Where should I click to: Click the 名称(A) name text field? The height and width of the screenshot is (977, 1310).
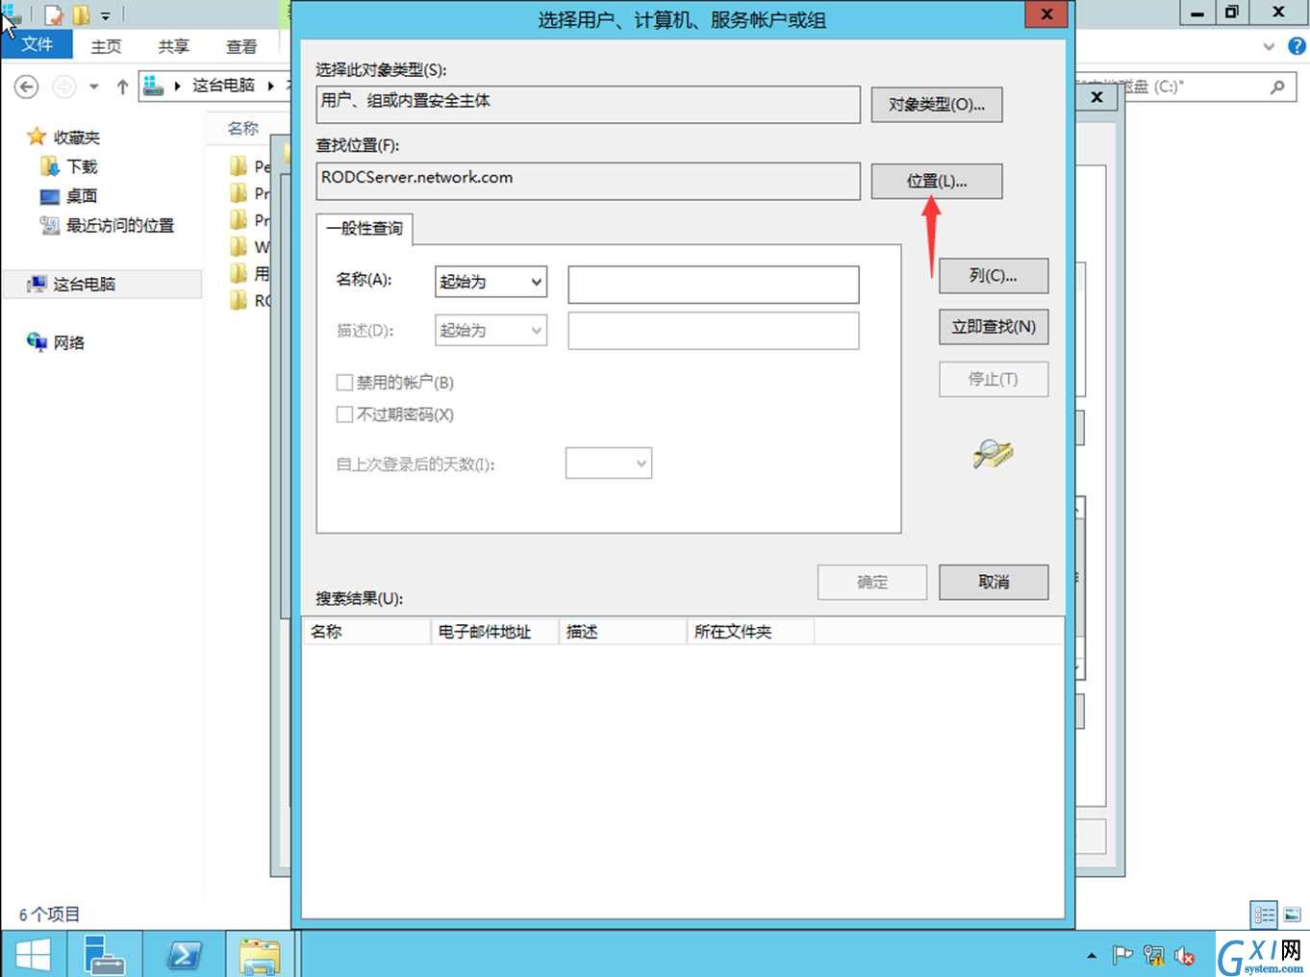713,285
